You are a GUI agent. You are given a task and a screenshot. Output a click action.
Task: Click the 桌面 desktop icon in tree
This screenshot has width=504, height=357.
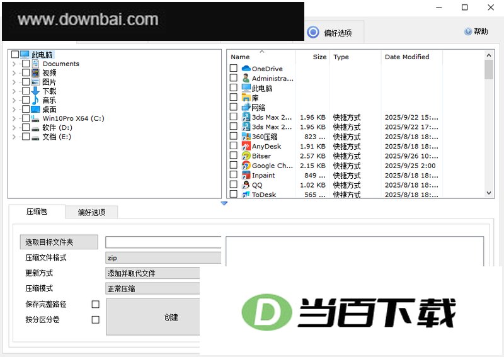click(x=35, y=110)
